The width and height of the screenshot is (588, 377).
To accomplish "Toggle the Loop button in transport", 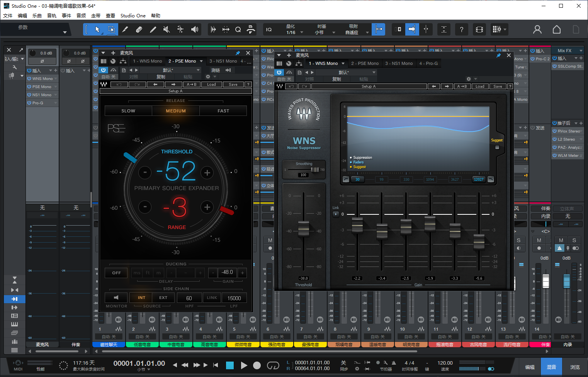I will coord(273,365).
